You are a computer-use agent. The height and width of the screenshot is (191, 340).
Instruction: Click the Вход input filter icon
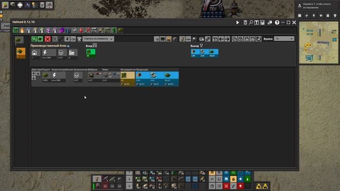[95, 45]
